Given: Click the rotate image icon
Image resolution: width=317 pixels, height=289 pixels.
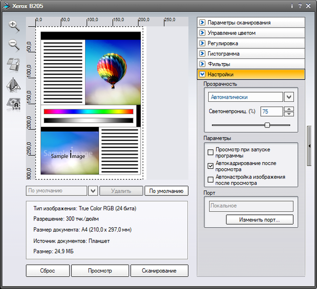Looking at the screenshot, I should 13,65.
